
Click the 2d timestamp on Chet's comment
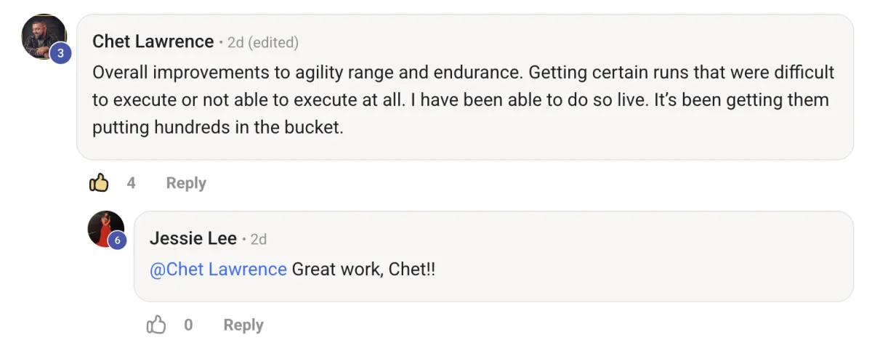pos(235,42)
